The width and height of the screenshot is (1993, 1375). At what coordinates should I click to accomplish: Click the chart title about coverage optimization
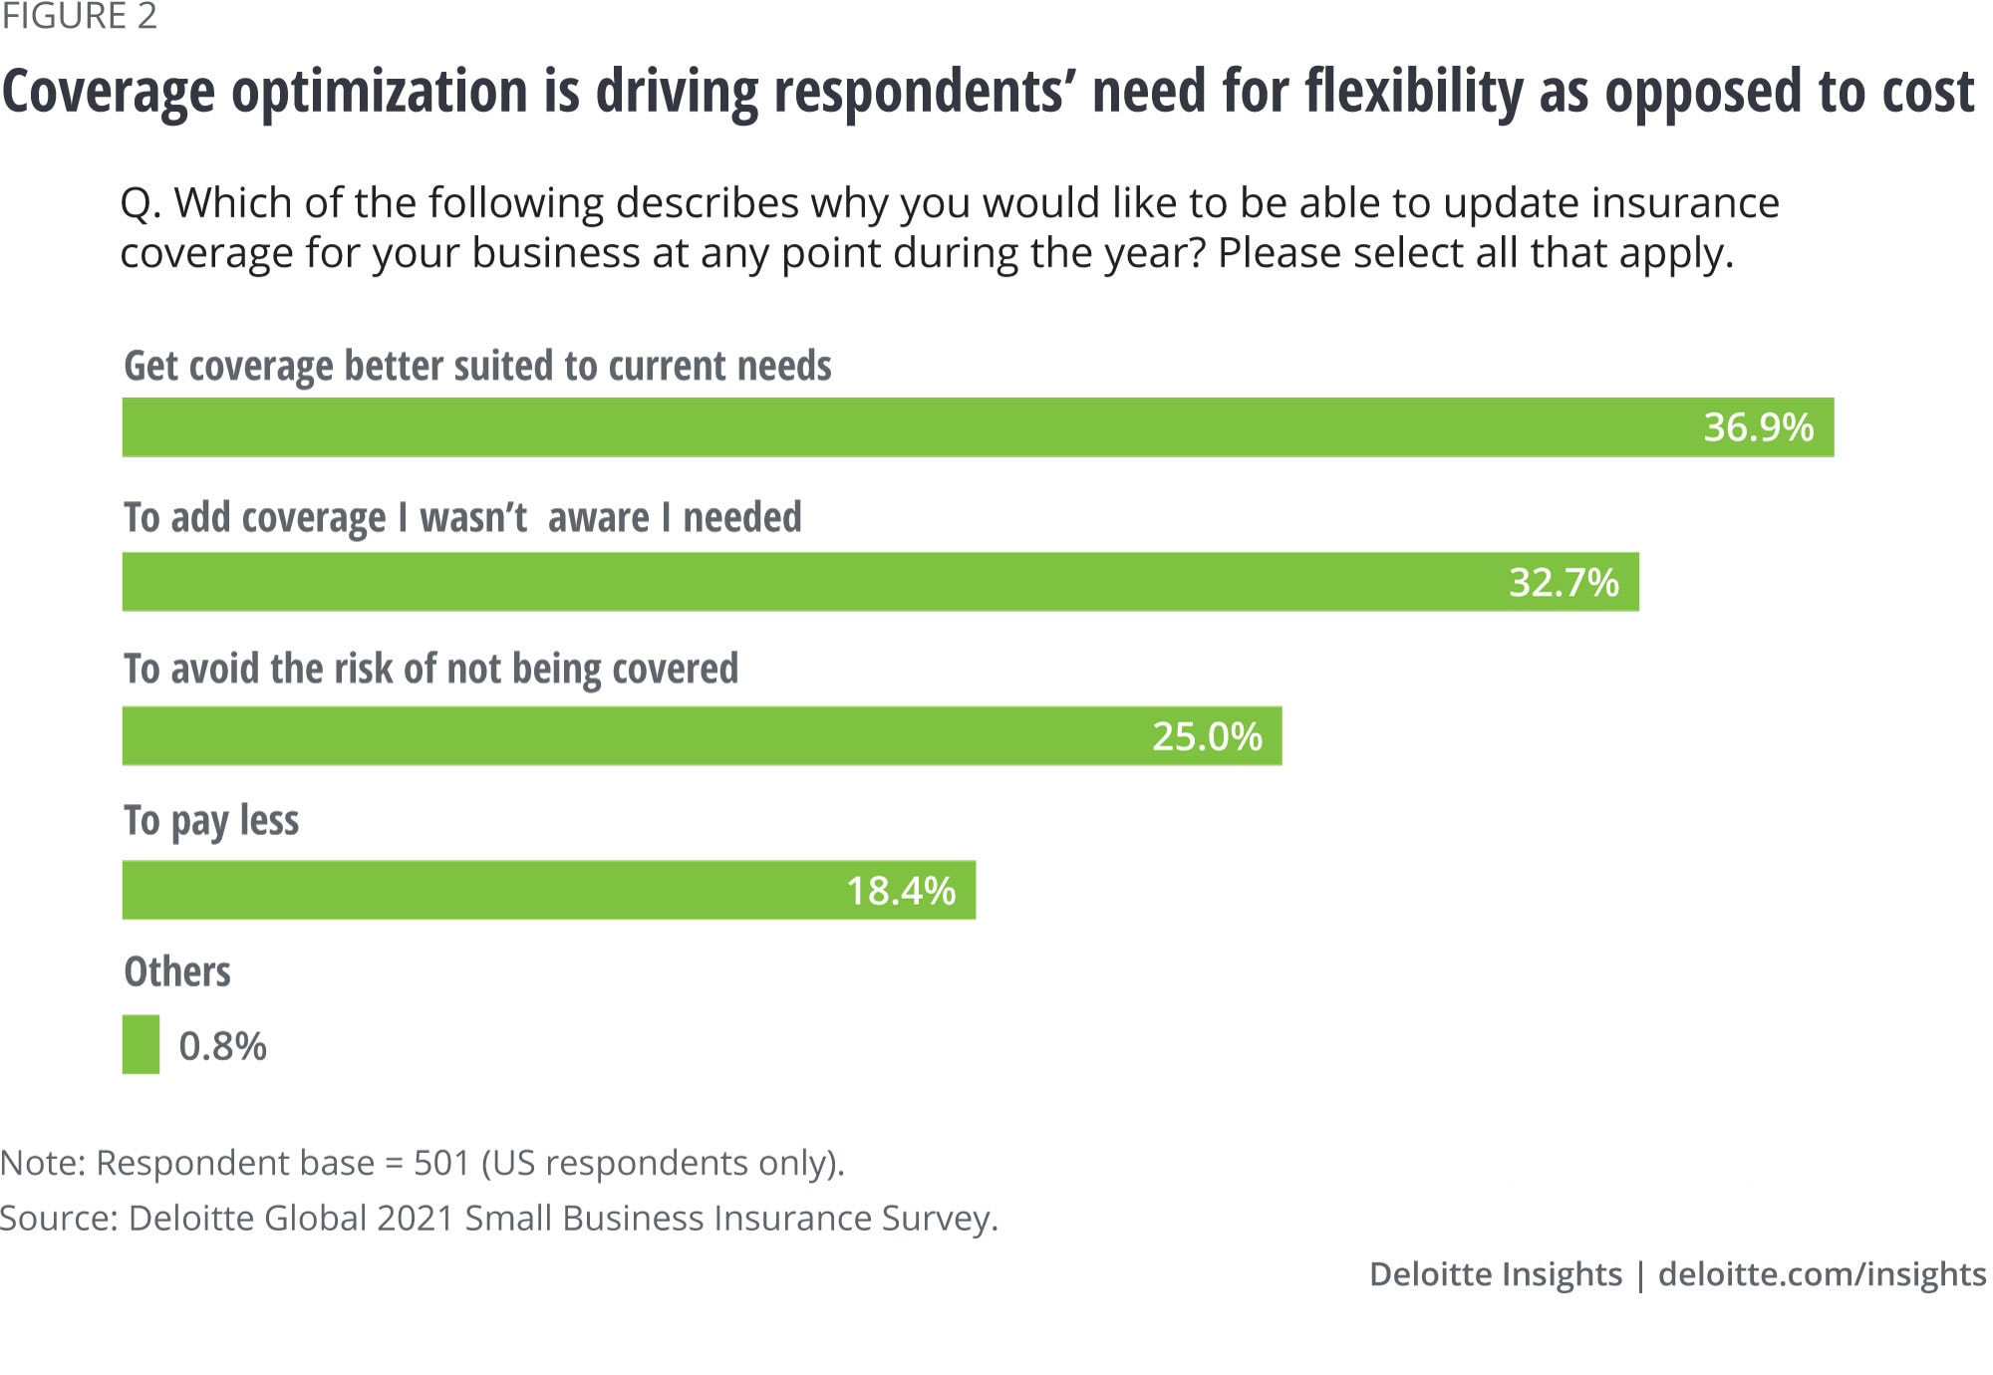(x=987, y=92)
